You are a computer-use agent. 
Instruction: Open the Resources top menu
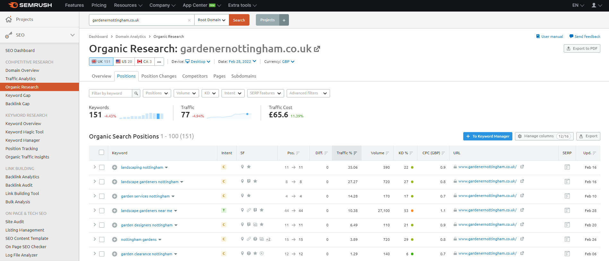[128, 5]
